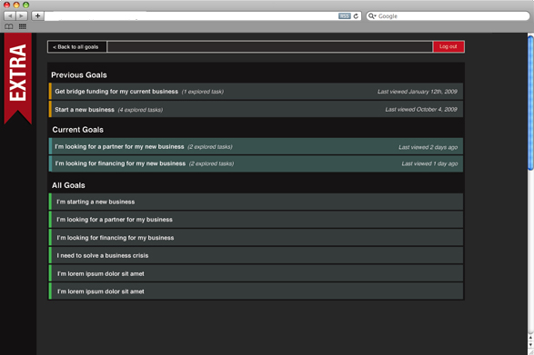Viewport: 534px width, 355px height.
Task: Open the Top Sites grid icon
Action: coord(23,26)
